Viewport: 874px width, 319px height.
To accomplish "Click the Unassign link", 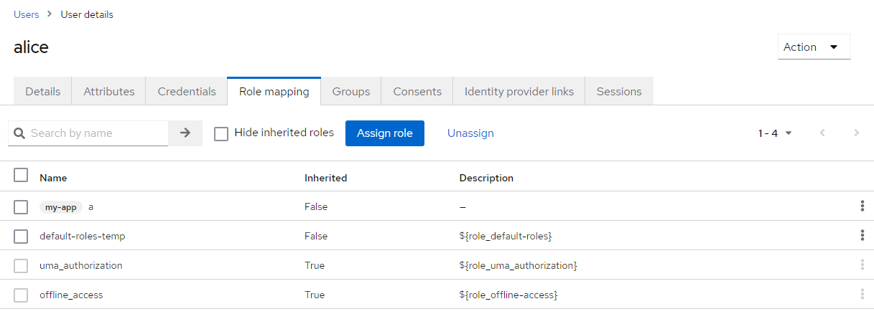I will 470,133.
